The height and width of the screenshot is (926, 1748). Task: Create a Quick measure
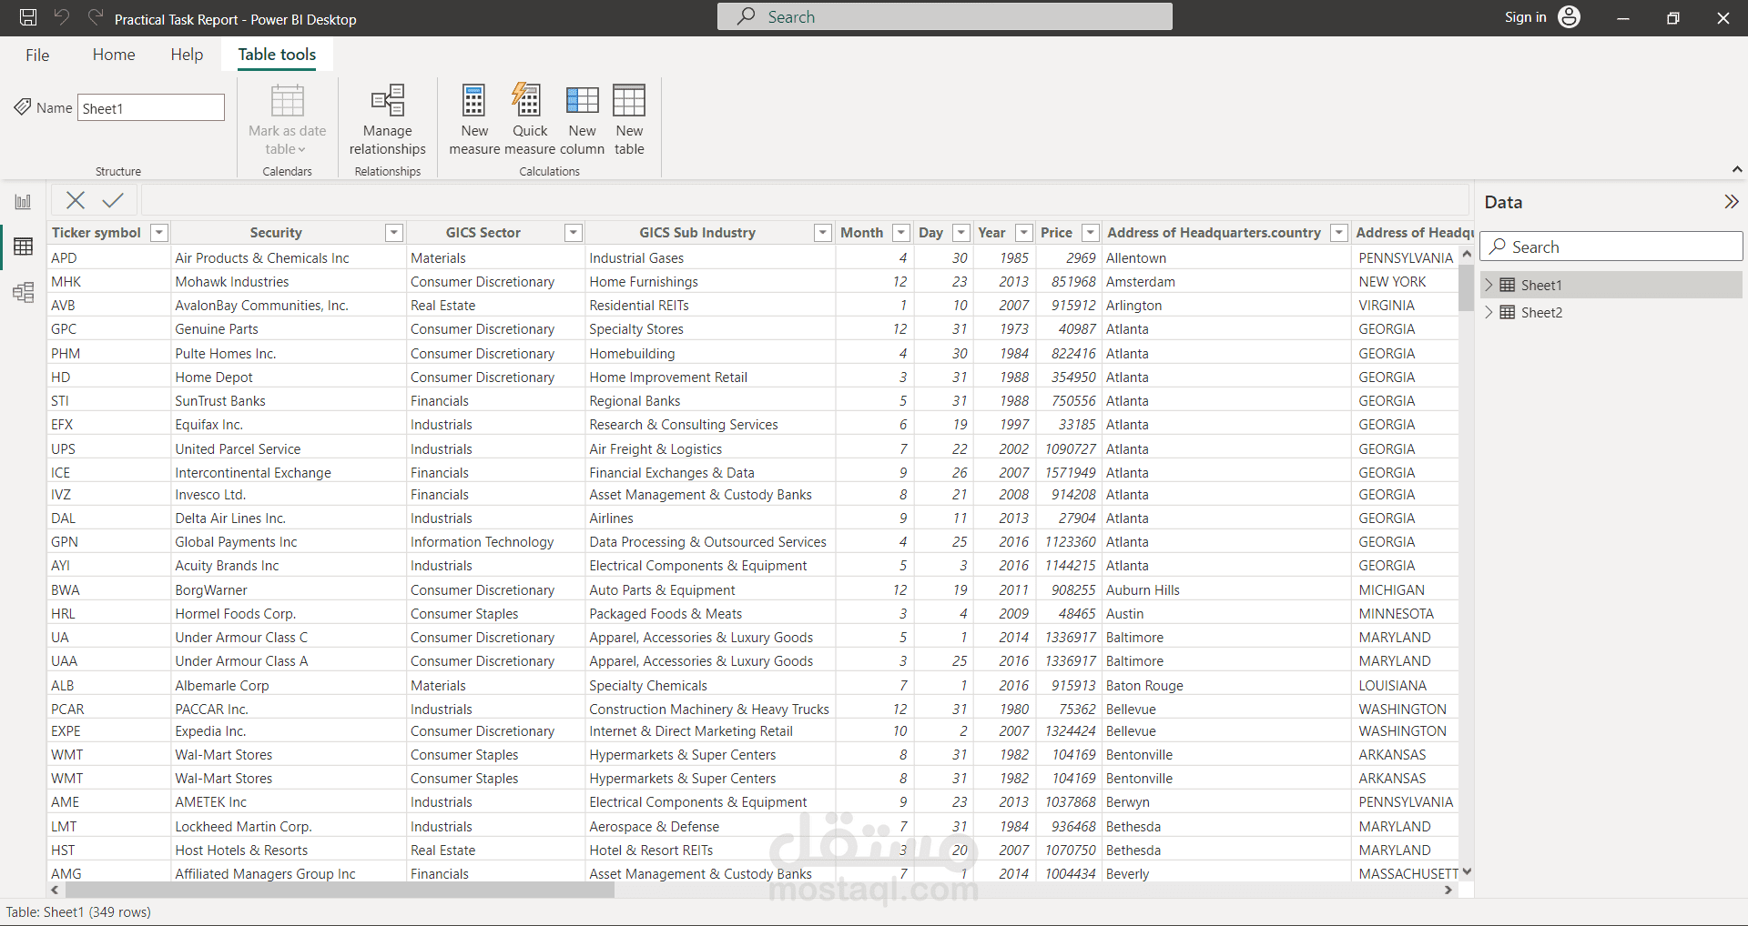[530, 120]
